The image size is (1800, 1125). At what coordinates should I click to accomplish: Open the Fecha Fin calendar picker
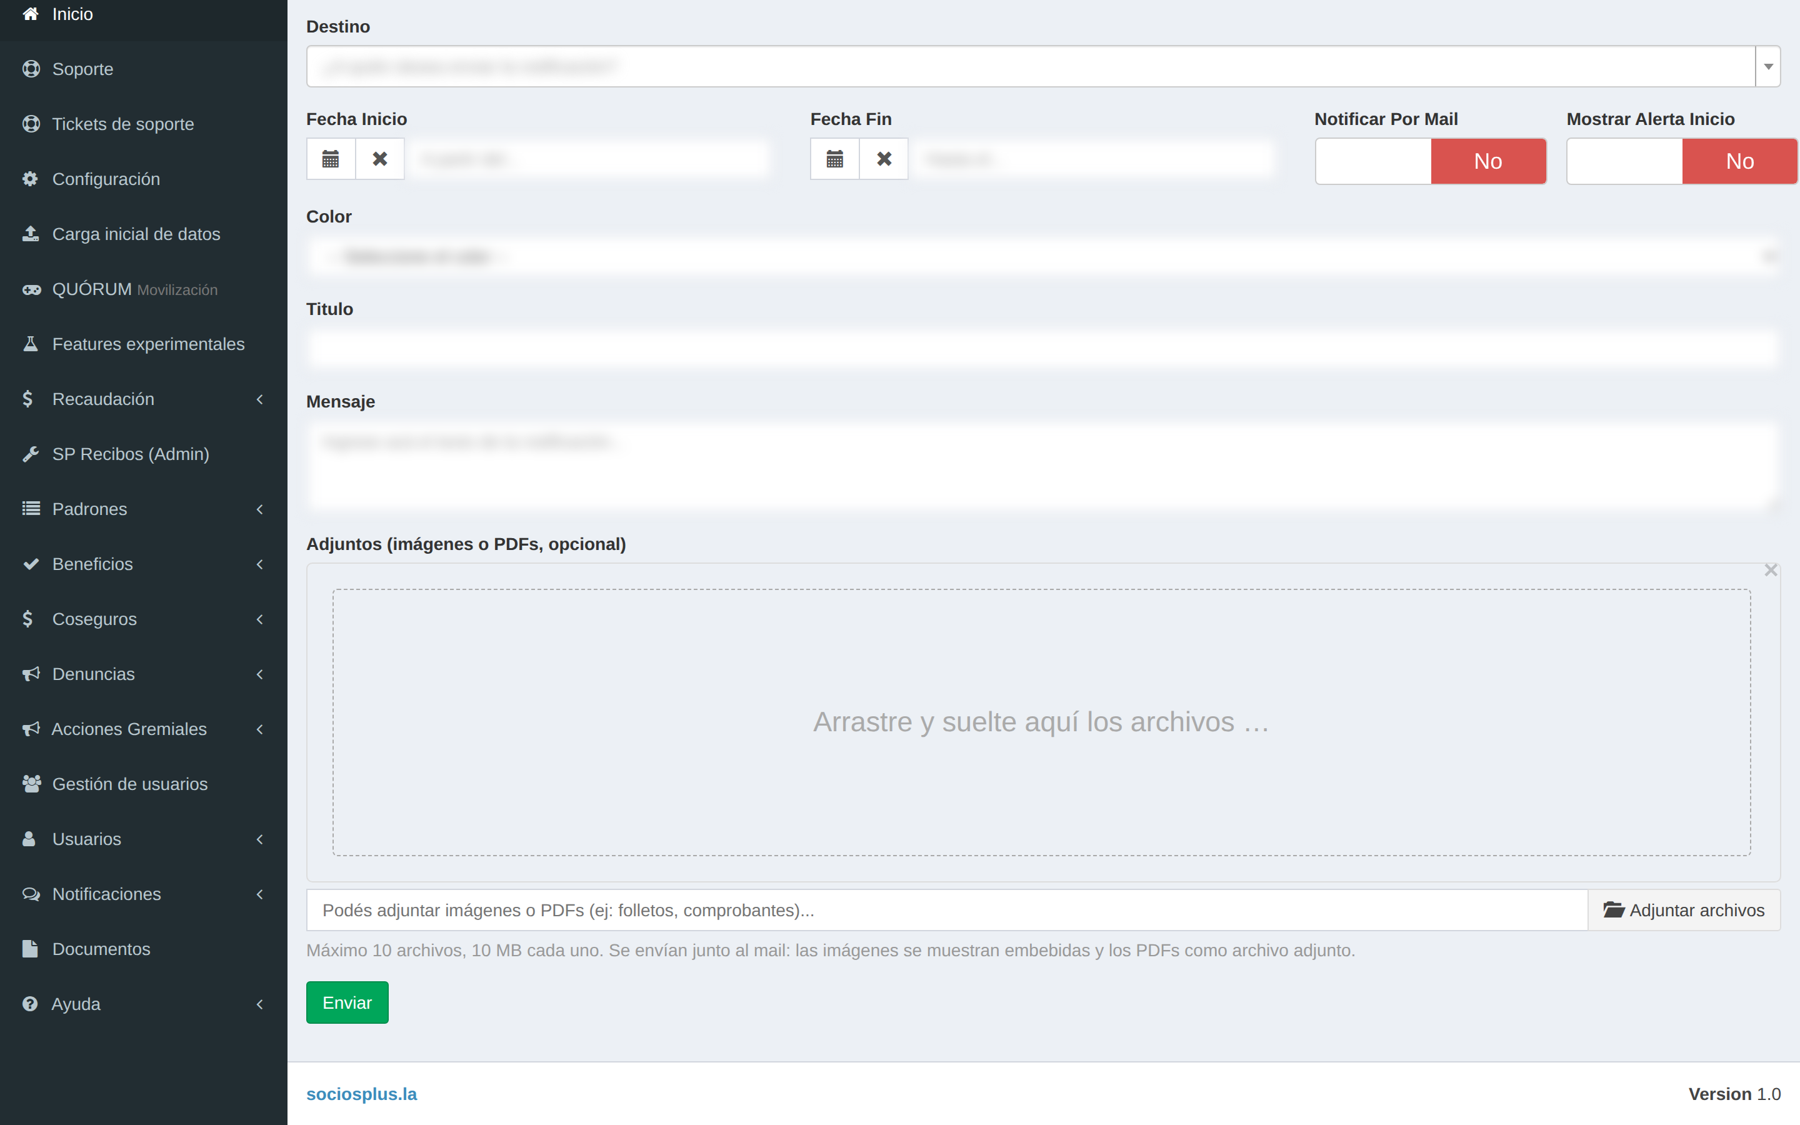pos(834,159)
